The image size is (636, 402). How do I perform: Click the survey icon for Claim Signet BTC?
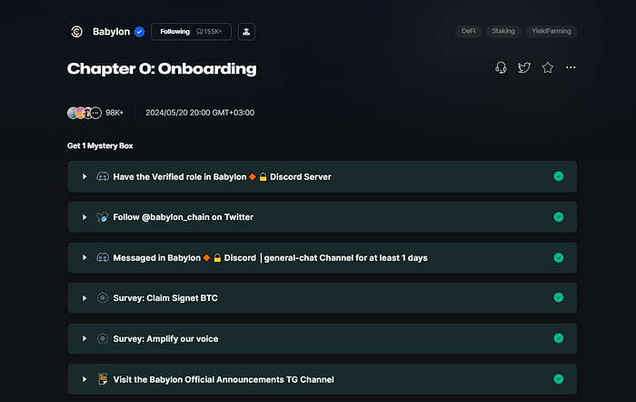tap(103, 298)
